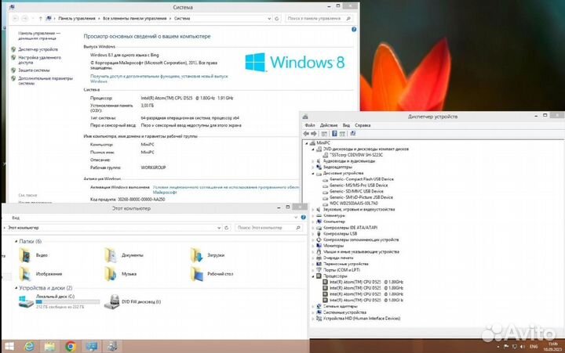
Task: Collapse the Дисковые устройства node
Action: point(313,173)
